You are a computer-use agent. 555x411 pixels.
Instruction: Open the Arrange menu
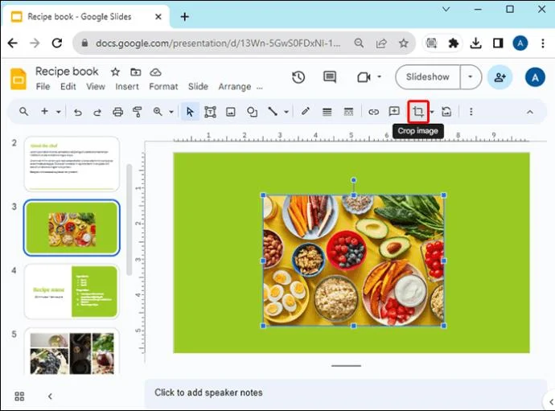[x=235, y=87]
